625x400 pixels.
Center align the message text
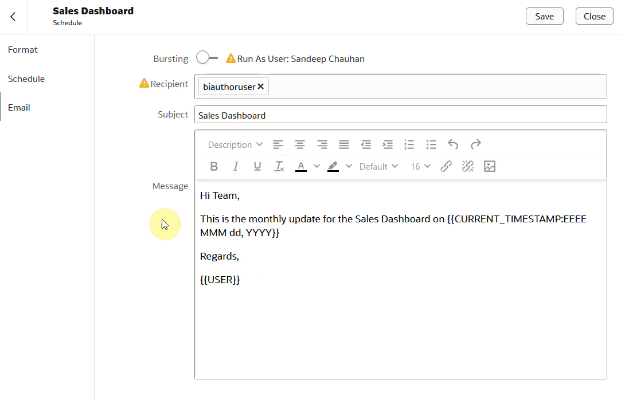coord(300,144)
